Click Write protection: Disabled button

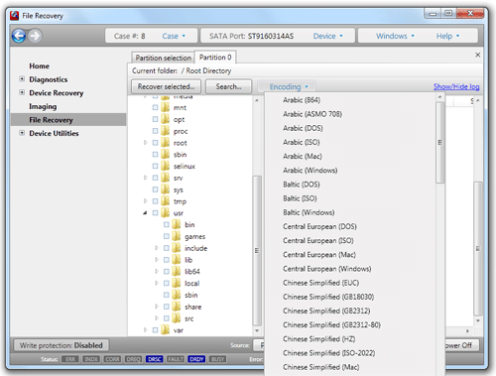pyautogui.click(x=62, y=345)
